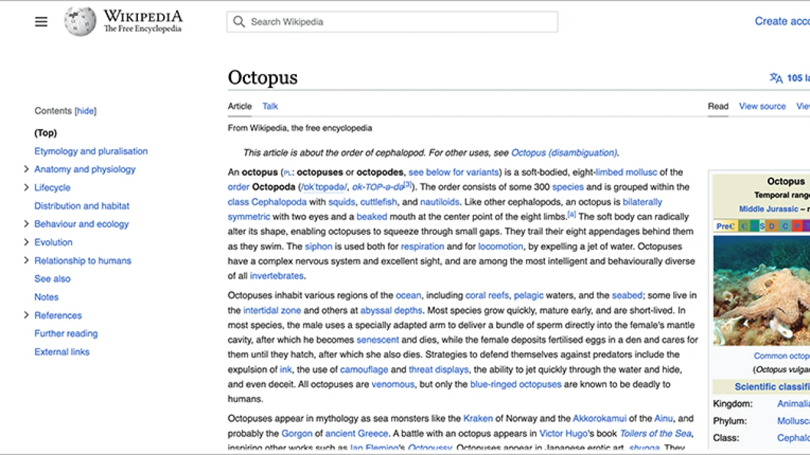Open the common octopus photo
Image resolution: width=810 pixels, height=455 pixels.
pyautogui.click(x=763, y=290)
